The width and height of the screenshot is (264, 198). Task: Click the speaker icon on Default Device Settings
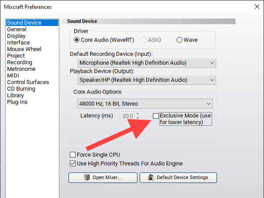[151, 178]
